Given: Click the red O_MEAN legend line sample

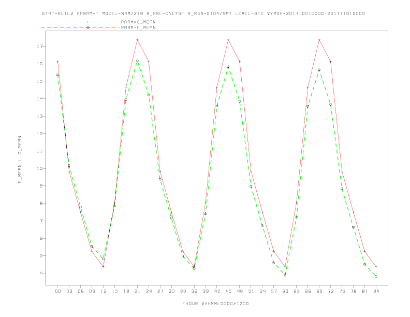Looking at the screenshot, I should tap(80, 22).
